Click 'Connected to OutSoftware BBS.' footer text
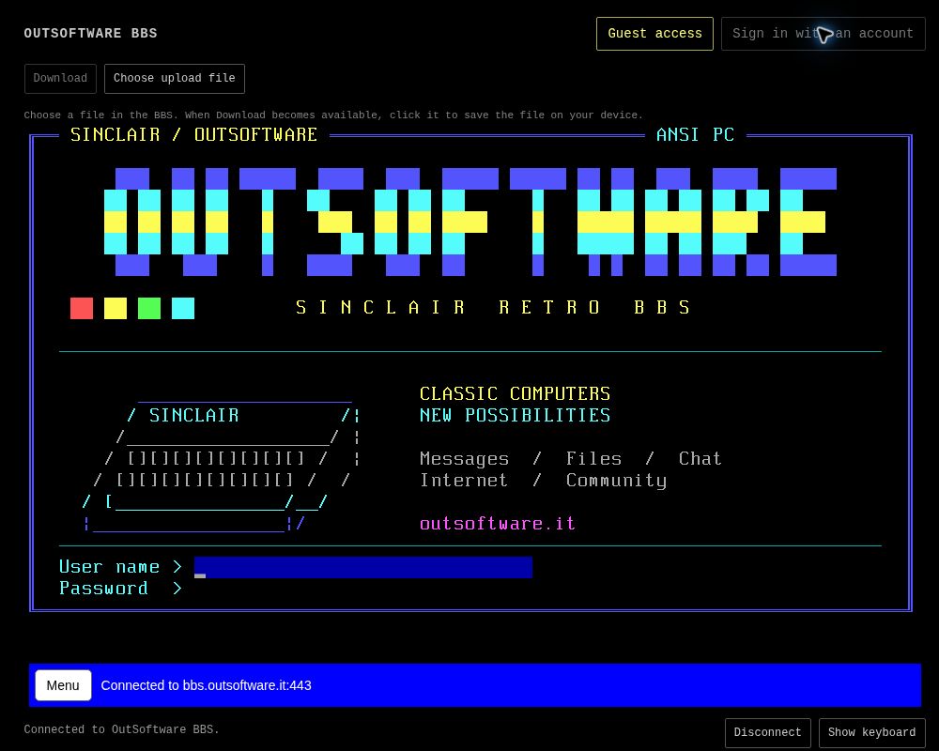Screen dimensions: 939x751 (121, 729)
